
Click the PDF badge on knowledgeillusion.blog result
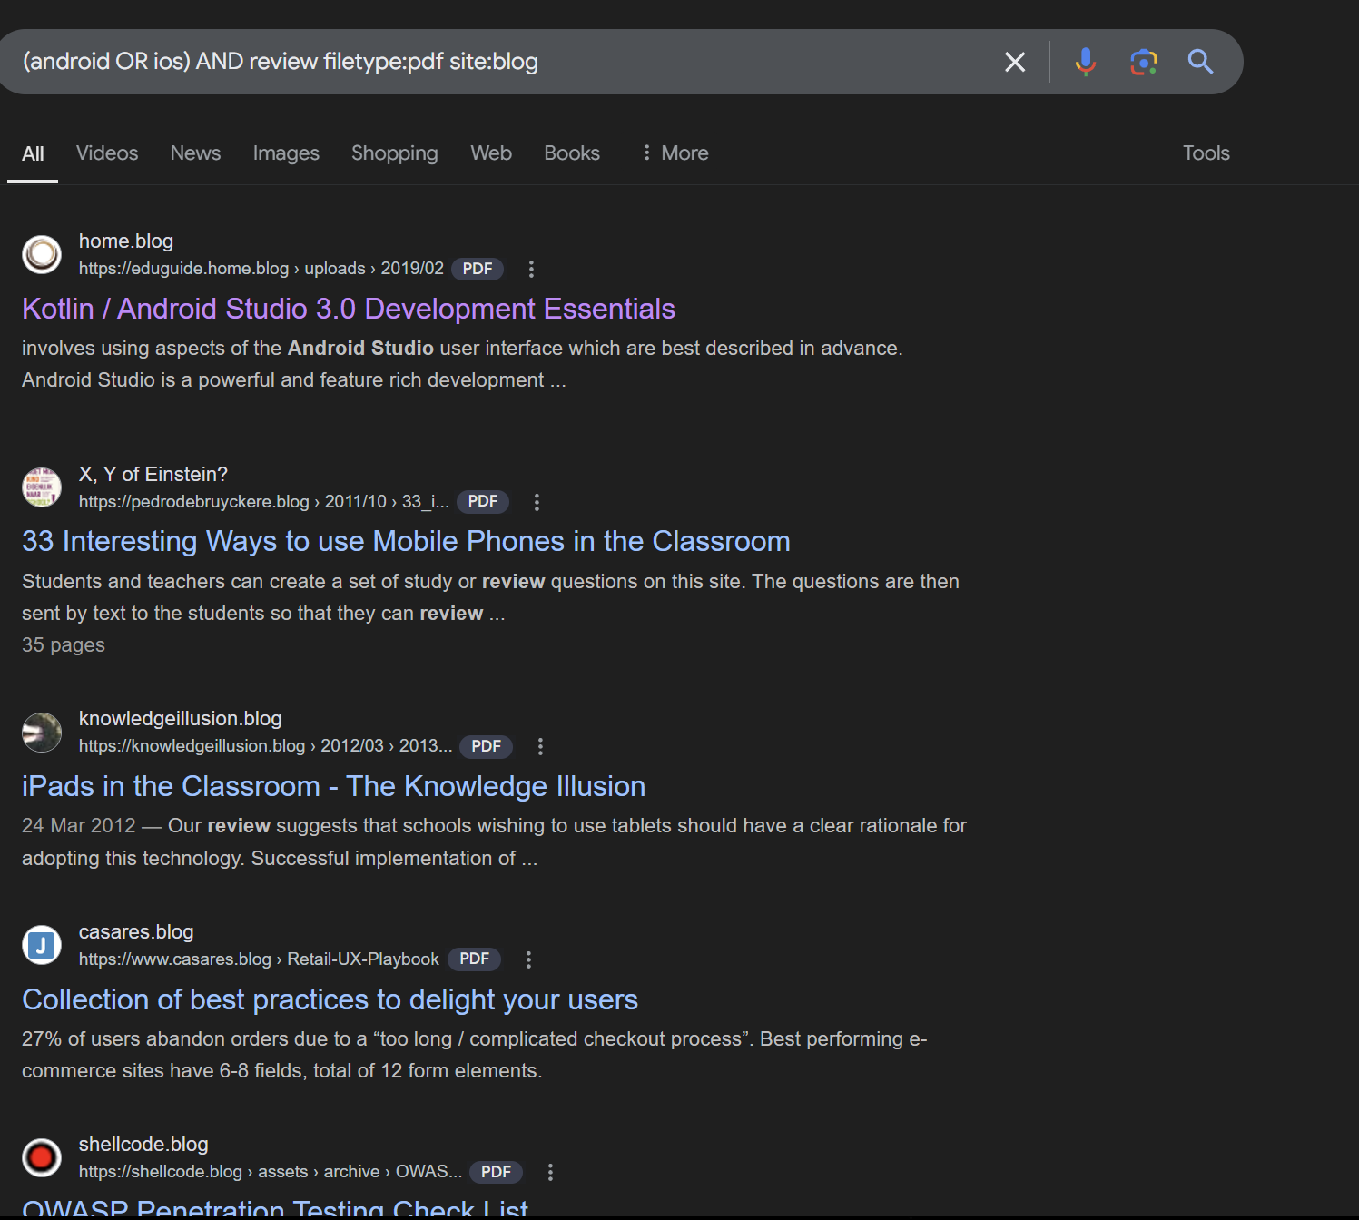pyautogui.click(x=487, y=746)
